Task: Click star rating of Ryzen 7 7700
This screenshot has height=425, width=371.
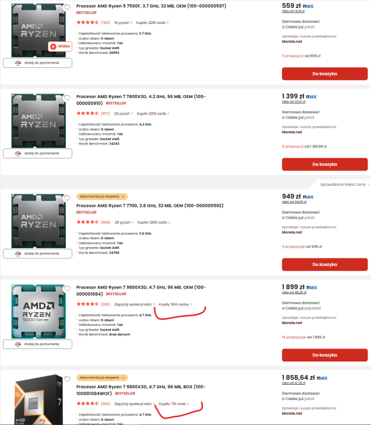Action: click(x=87, y=222)
